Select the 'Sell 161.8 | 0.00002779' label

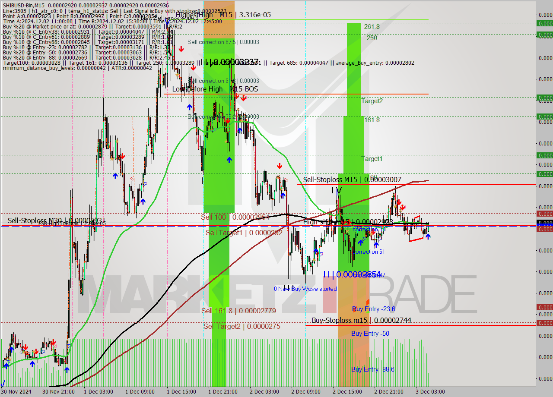point(238,311)
